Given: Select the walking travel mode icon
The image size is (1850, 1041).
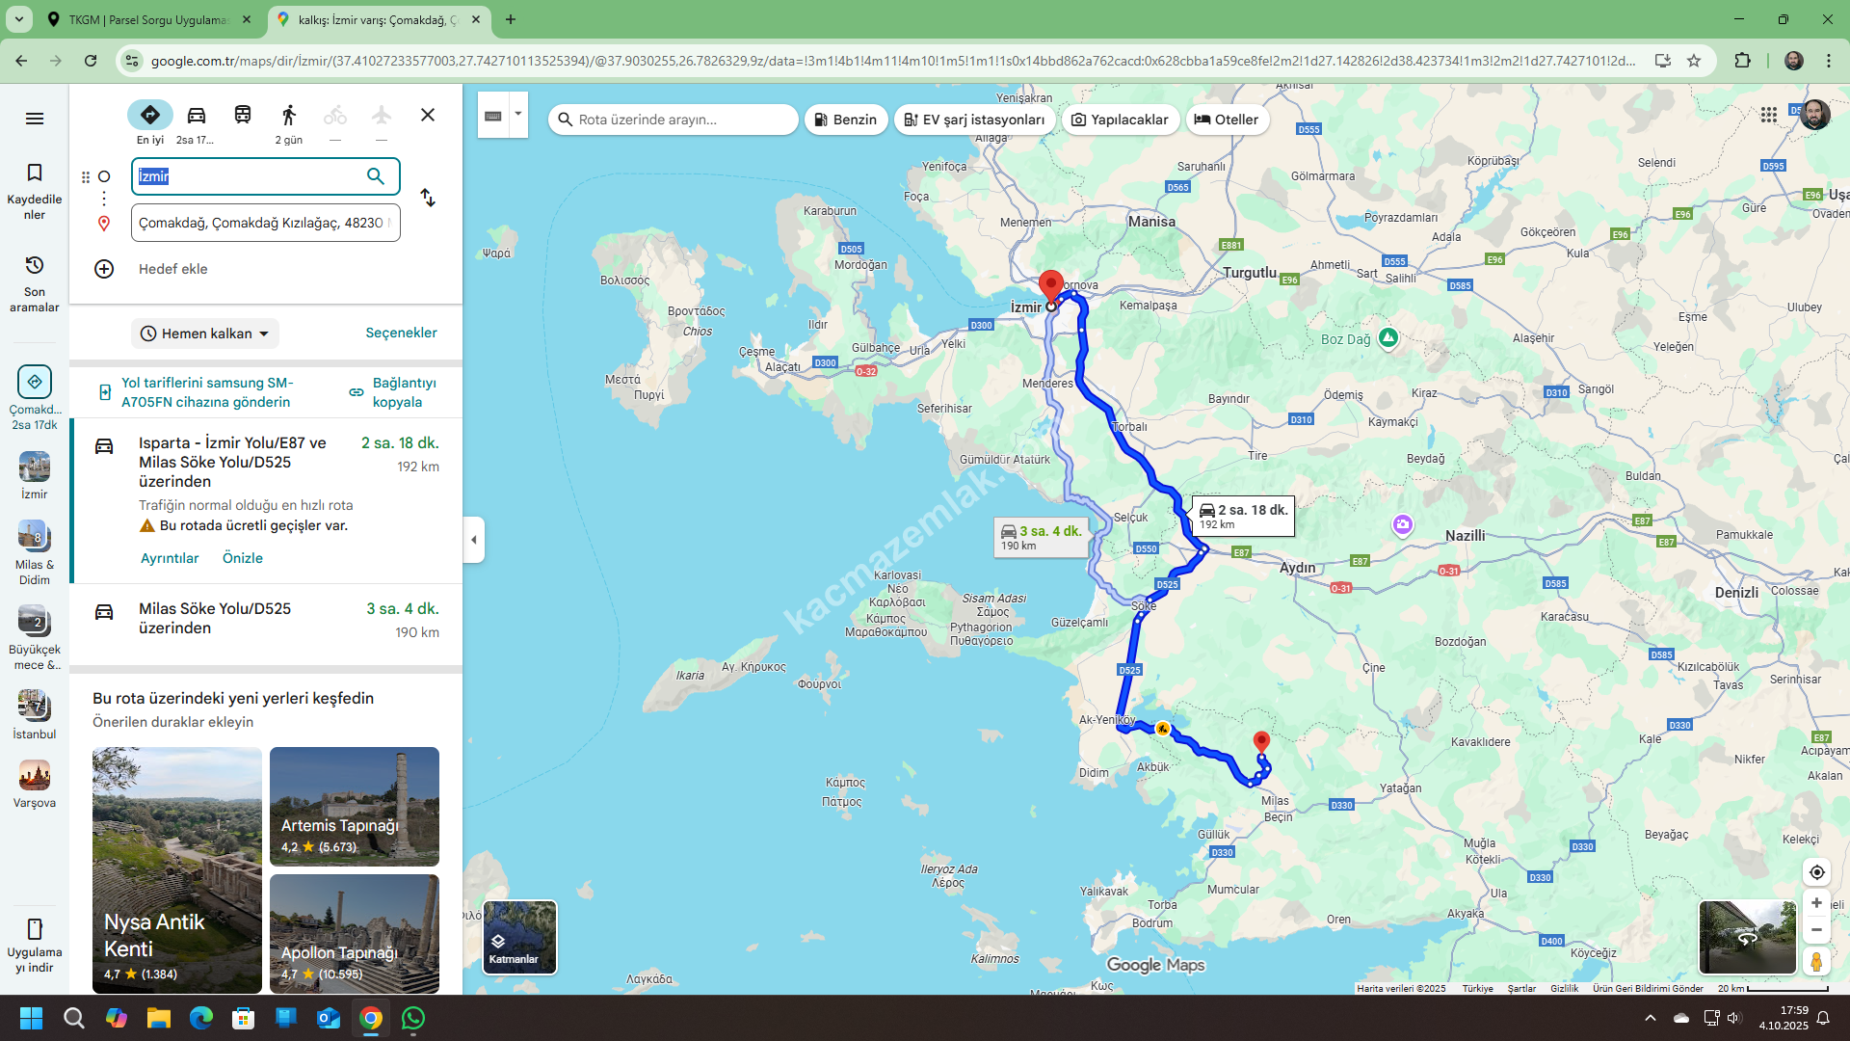Looking at the screenshot, I should click(288, 116).
